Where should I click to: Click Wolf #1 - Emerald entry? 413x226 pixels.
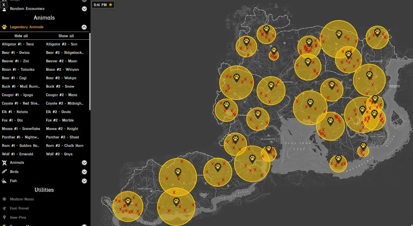pyautogui.click(x=17, y=154)
